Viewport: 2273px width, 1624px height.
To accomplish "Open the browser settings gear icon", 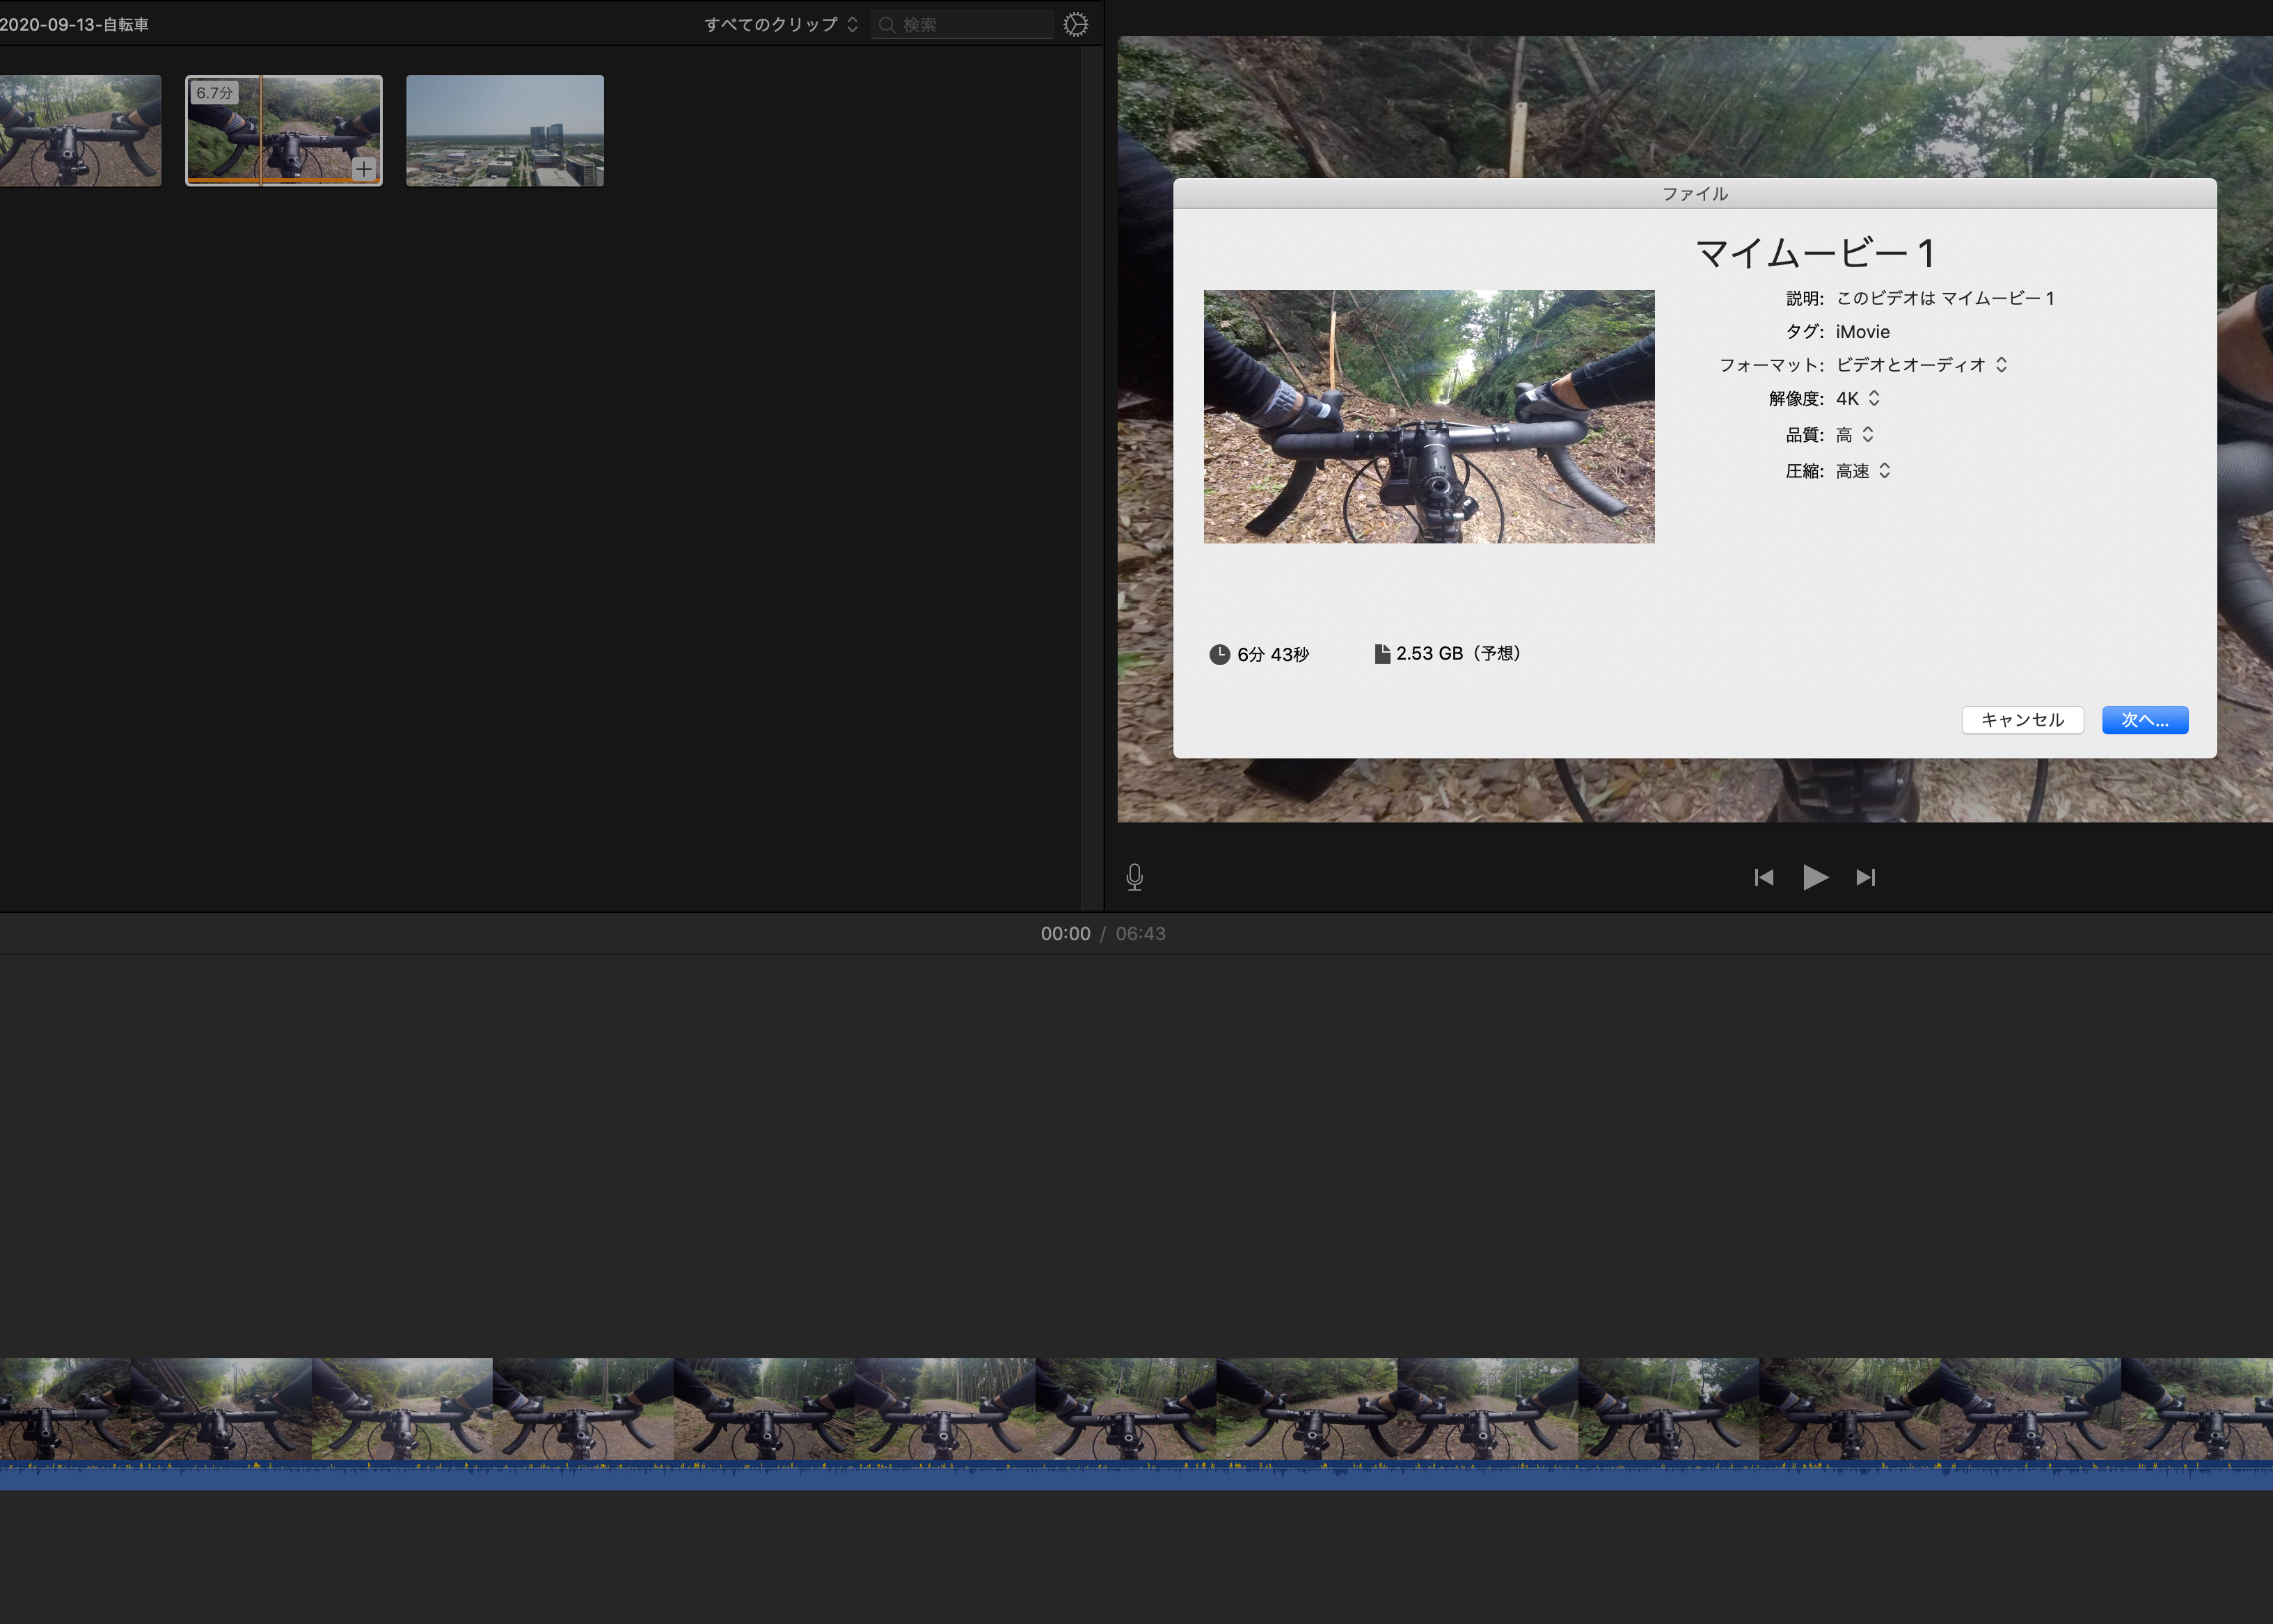I will click(x=1075, y=24).
